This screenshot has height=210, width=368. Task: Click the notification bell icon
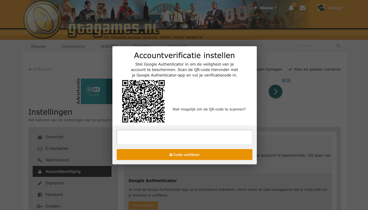tap(291, 8)
